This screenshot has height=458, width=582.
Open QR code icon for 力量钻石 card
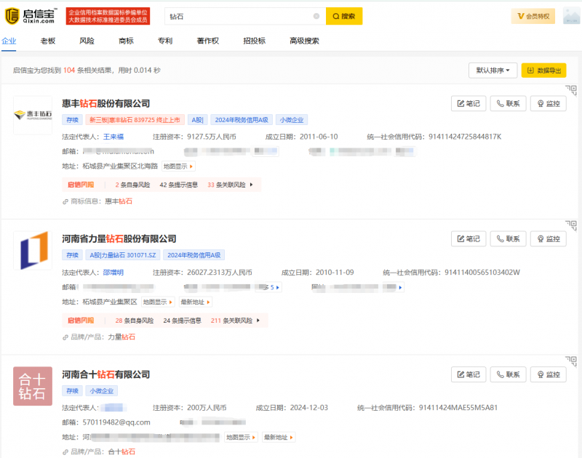(572, 225)
